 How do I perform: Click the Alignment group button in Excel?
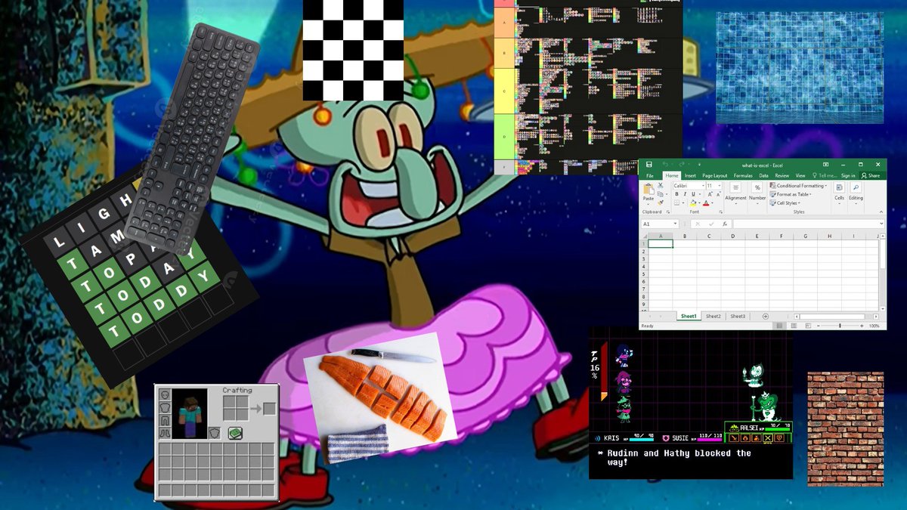pyautogui.click(x=735, y=195)
